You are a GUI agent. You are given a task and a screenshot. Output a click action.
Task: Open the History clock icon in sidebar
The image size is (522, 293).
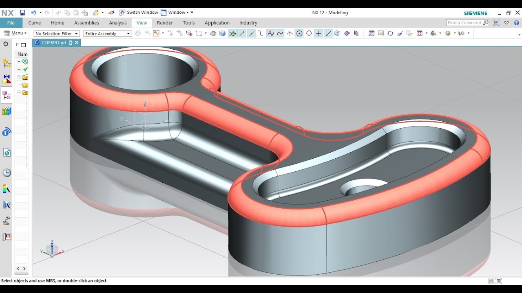pyautogui.click(x=7, y=173)
